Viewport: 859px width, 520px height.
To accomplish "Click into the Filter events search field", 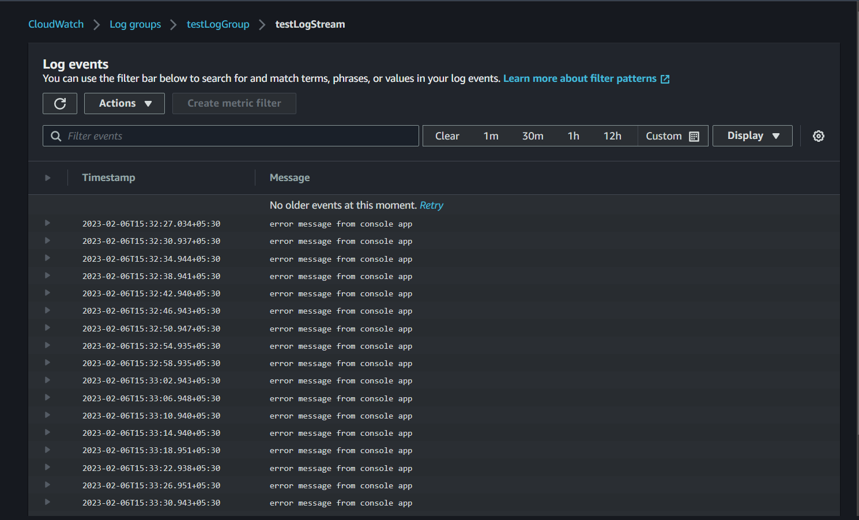I will (231, 136).
